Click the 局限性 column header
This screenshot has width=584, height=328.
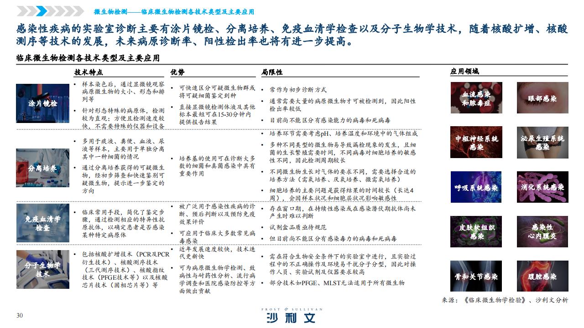tap(272, 72)
